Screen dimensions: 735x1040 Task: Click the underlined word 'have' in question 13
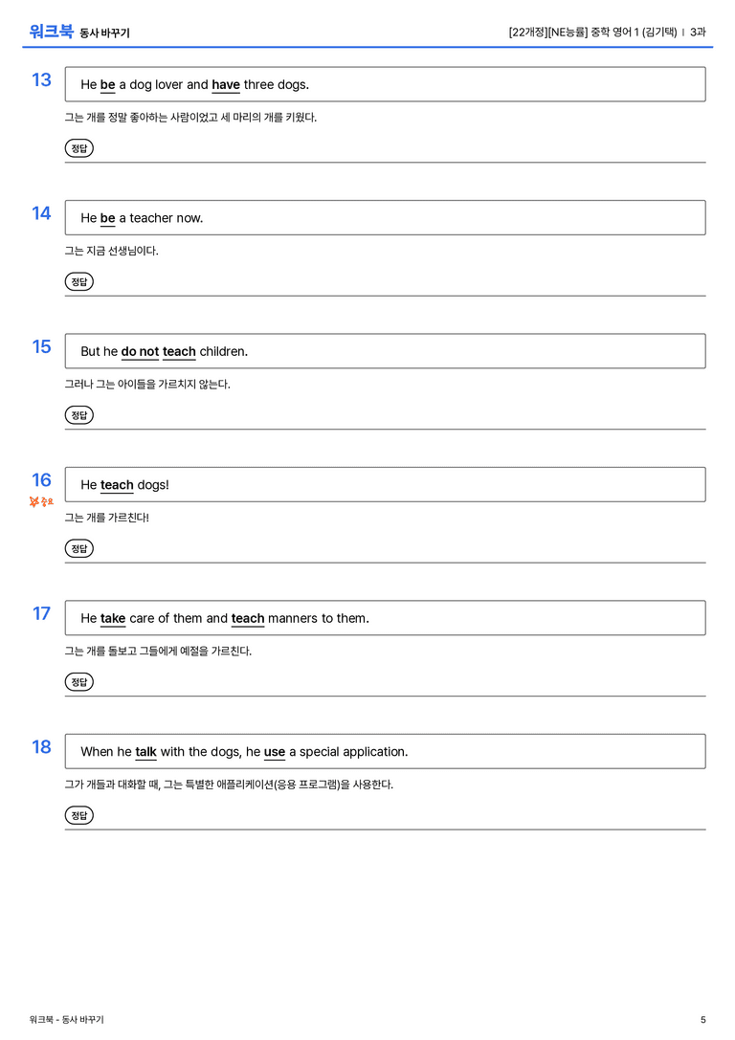pos(226,85)
